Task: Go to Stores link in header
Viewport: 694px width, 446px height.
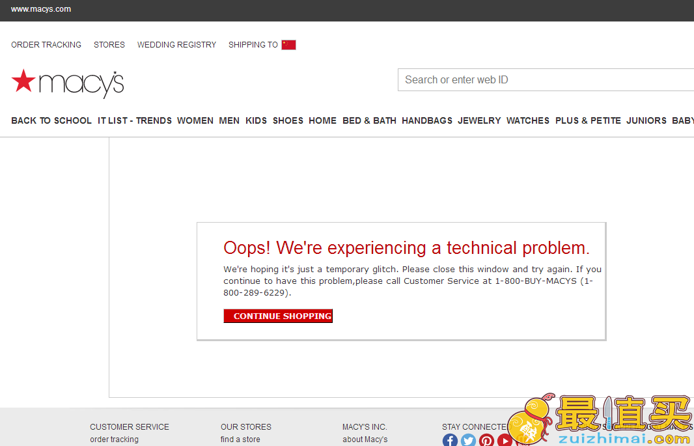Action: (x=109, y=45)
